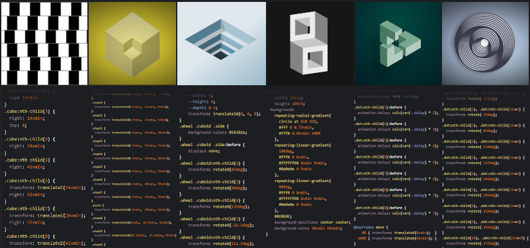The width and height of the screenshot is (530, 248).
Task: Click the repeating-radial-gradient code line
Action: coord(303,115)
